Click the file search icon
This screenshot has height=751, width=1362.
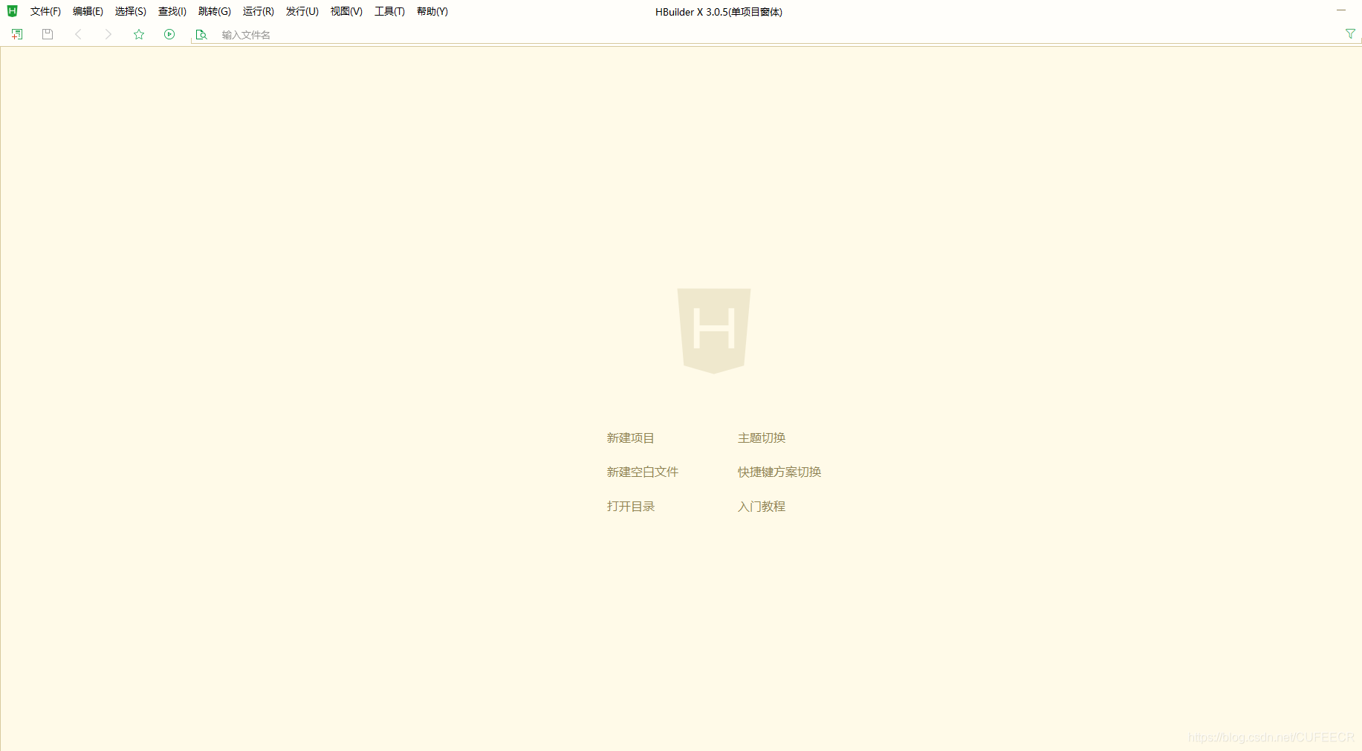pyautogui.click(x=201, y=35)
